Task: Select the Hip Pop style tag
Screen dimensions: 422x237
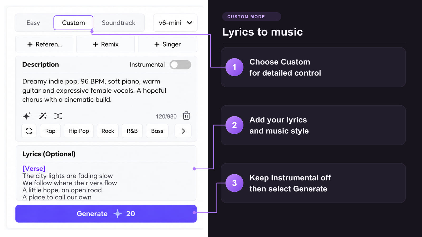Action: [x=79, y=131]
